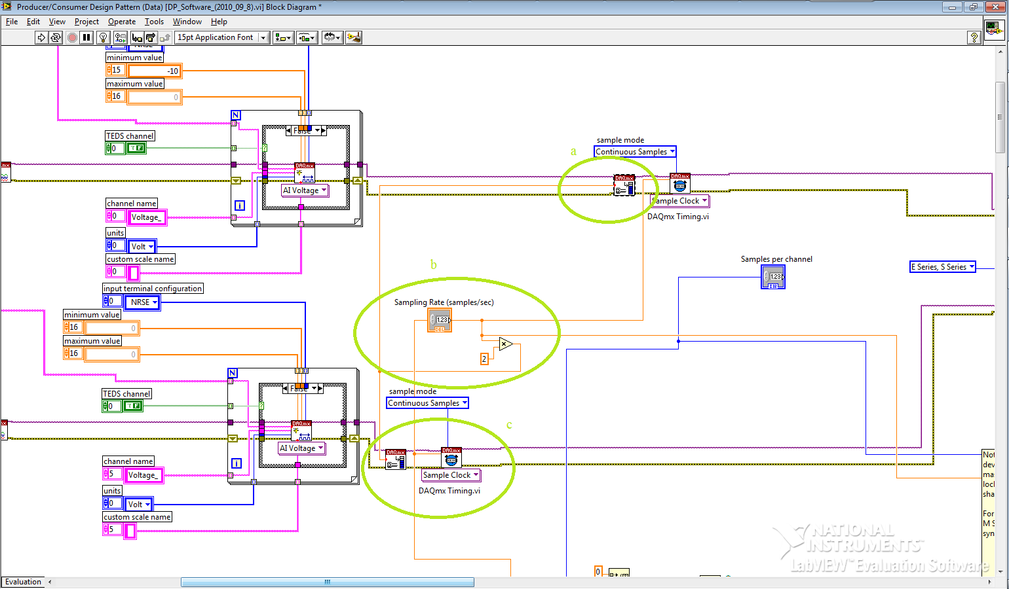Open Distribute Objects toolbar menu
This screenshot has width=1009, height=589.
point(307,37)
